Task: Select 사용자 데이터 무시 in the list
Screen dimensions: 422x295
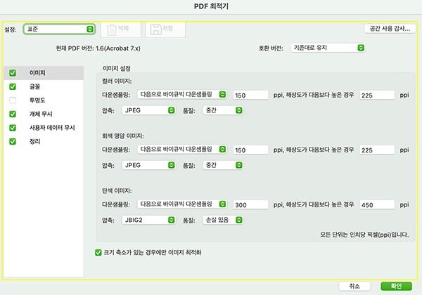Action: (51, 127)
